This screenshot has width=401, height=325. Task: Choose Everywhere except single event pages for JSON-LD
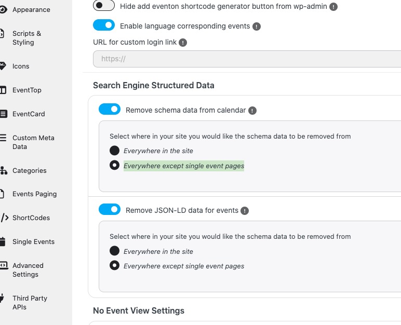(x=114, y=266)
